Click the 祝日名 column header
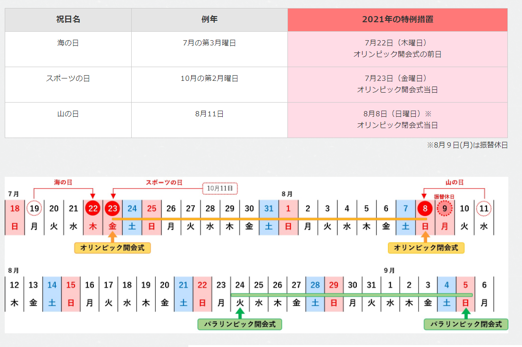This screenshot has height=347, width=522. coord(68,20)
